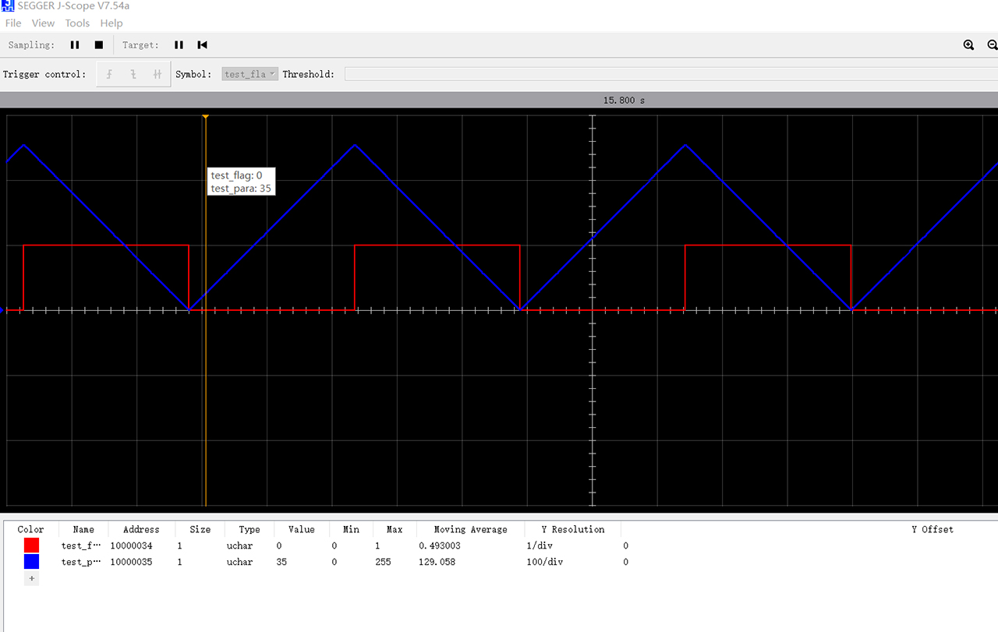Viewport: 998px width, 632px height.
Task: Click the blue color swatch for test_para
Action: [x=31, y=562]
